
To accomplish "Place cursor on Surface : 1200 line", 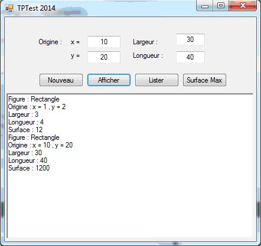I will tap(29, 168).
